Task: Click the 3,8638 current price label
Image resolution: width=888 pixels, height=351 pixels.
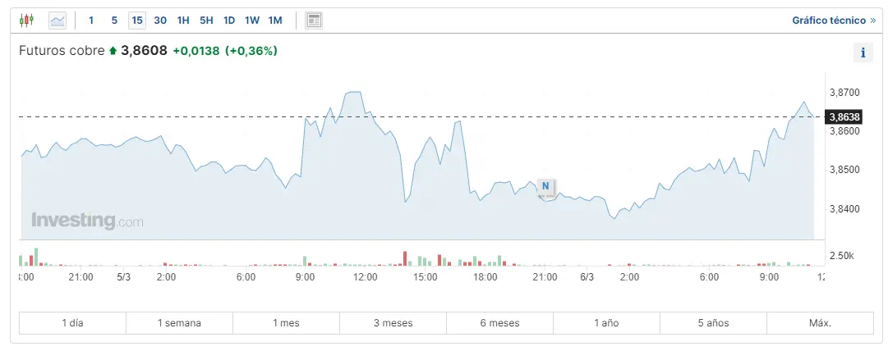Action: (x=844, y=116)
